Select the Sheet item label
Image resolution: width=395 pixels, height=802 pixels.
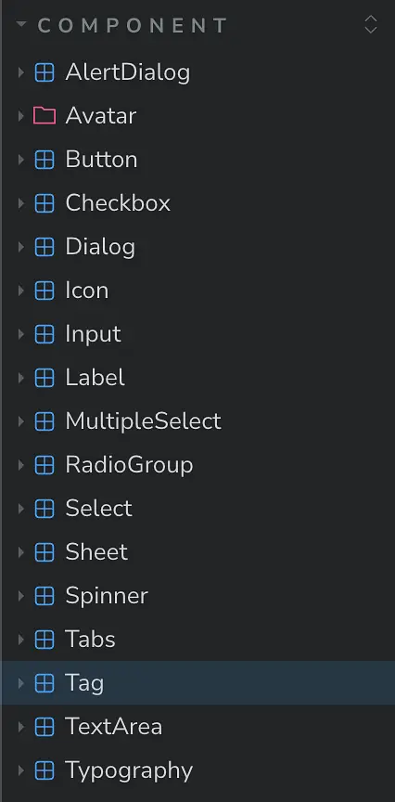pyautogui.click(x=96, y=552)
